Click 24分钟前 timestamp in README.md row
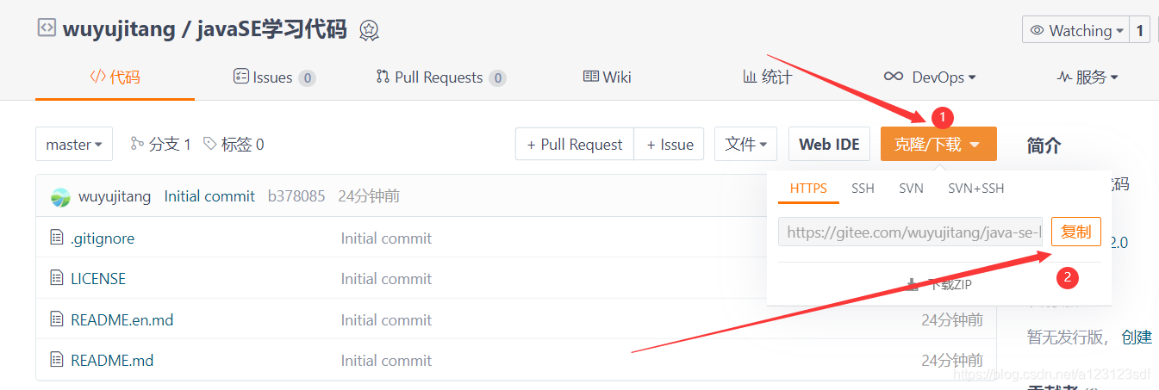 pyautogui.click(x=952, y=361)
